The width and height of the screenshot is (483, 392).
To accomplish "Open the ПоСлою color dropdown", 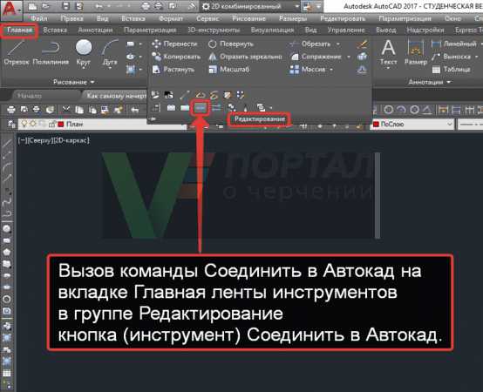I will [450, 124].
